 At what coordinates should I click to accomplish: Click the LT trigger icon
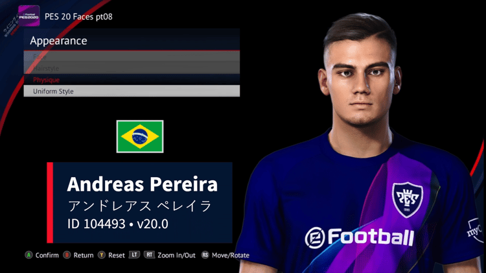(134, 255)
